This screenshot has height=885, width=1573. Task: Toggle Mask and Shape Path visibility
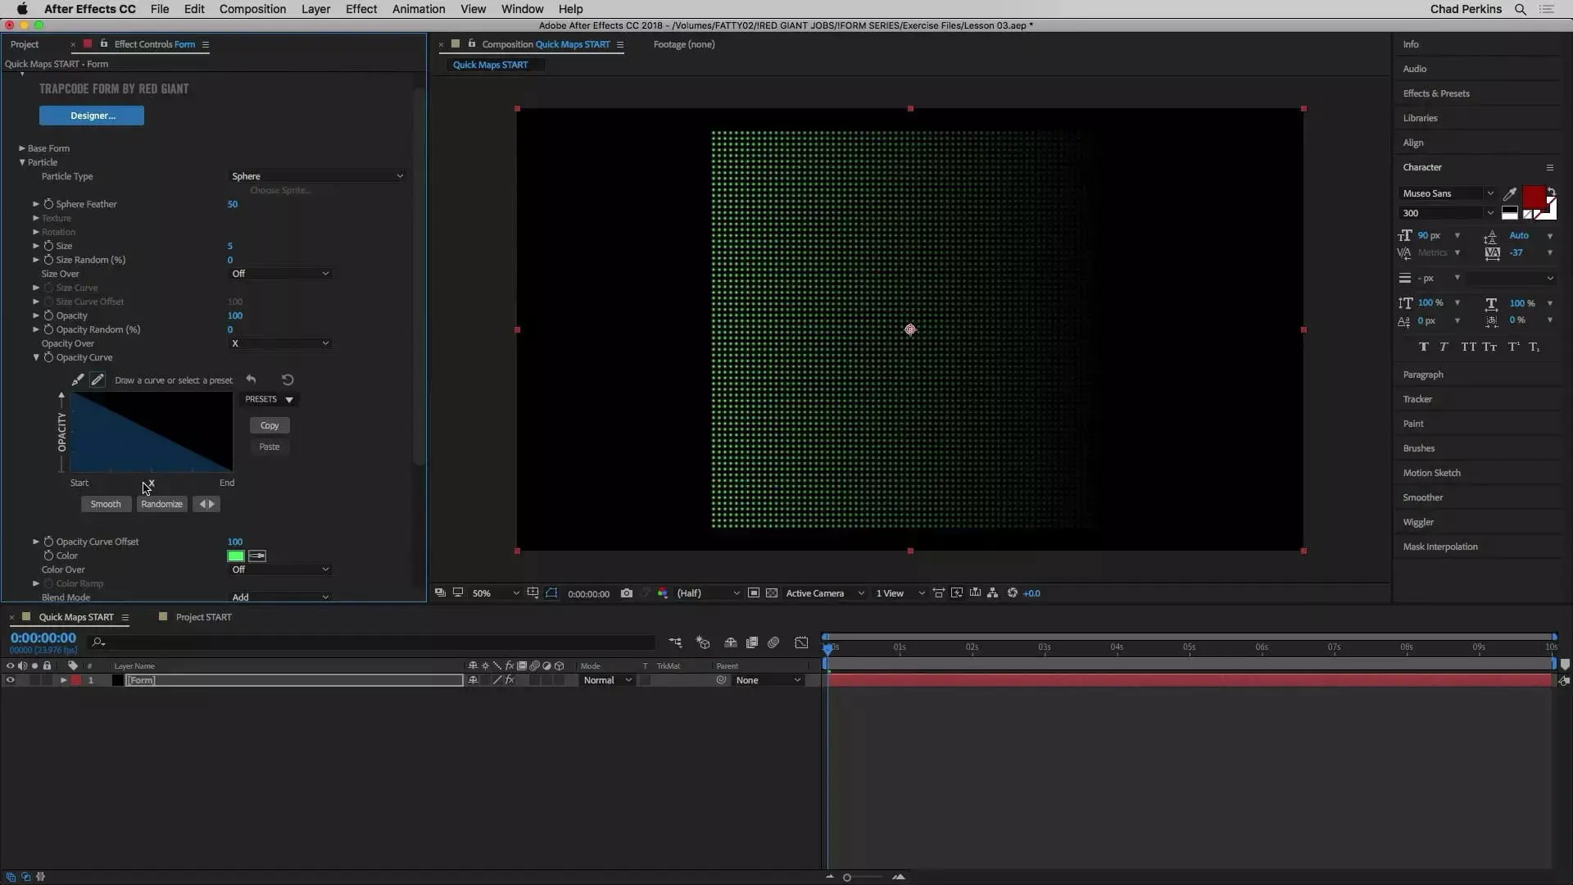[551, 593]
